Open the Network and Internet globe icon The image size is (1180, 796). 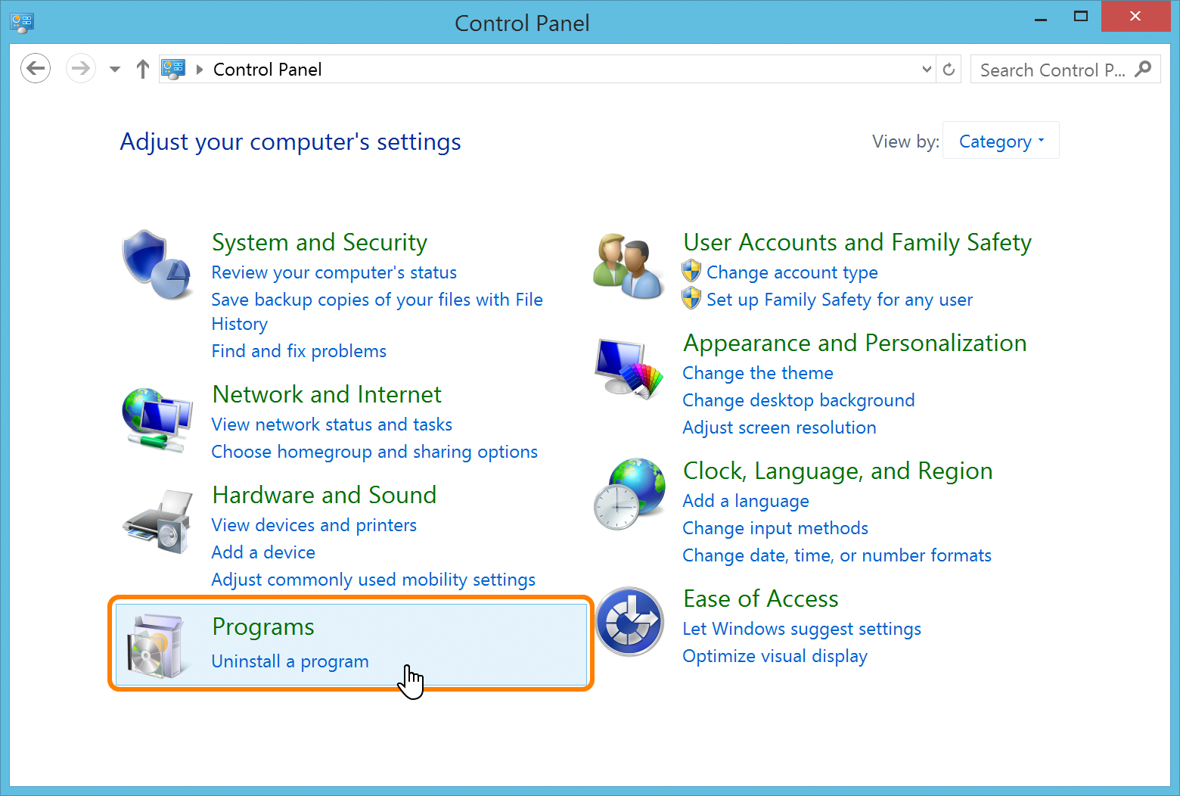coord(157,420)
